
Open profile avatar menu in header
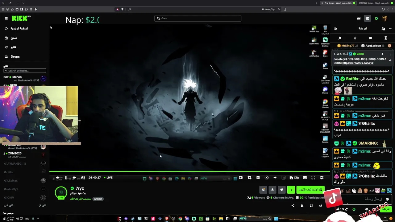385,18
